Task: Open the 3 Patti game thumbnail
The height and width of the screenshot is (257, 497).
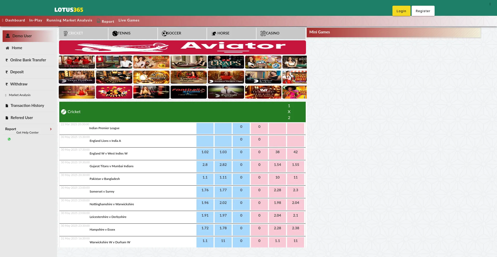Action: (114, 92)
